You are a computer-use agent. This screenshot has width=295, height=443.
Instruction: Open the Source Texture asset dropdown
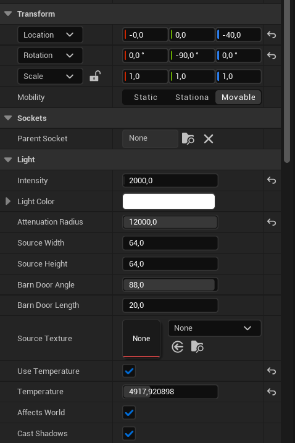coord(215,328)
